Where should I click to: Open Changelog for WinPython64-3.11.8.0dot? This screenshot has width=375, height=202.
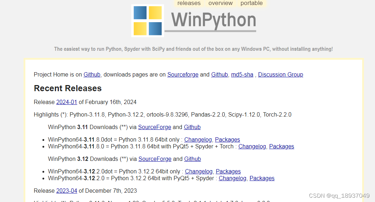click(198, 139)
